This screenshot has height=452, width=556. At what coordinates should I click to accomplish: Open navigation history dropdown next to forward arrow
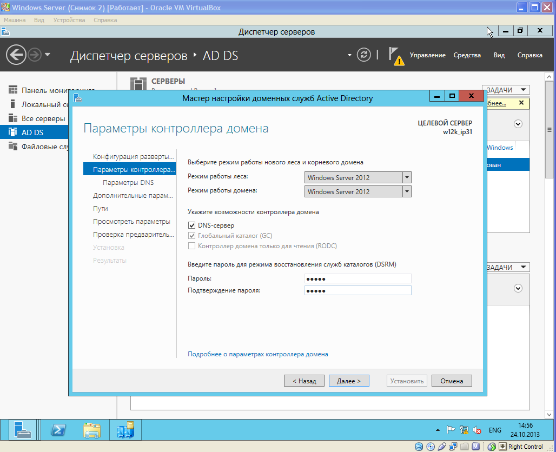tap(48, 55)
